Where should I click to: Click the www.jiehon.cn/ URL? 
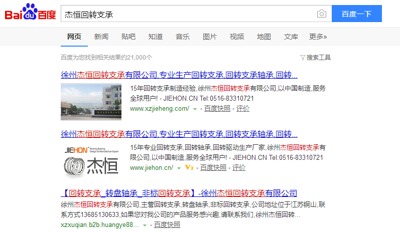pos(152,168)
